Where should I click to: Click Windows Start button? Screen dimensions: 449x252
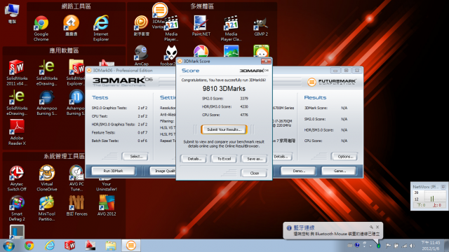8,246
